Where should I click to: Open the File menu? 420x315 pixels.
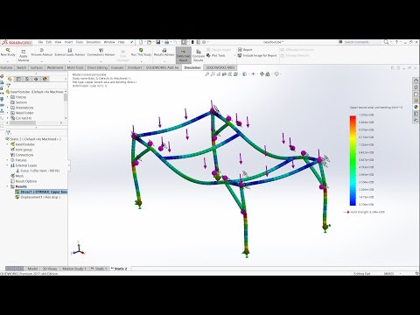pos(40,42)
